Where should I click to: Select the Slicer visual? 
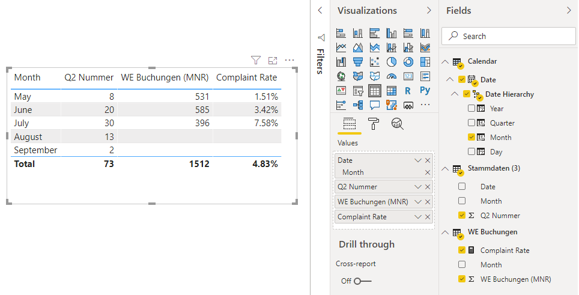click(357, 91)
